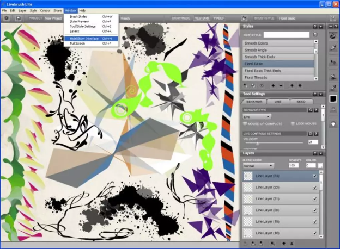Select the Transform arrow tool

[333, 62]
